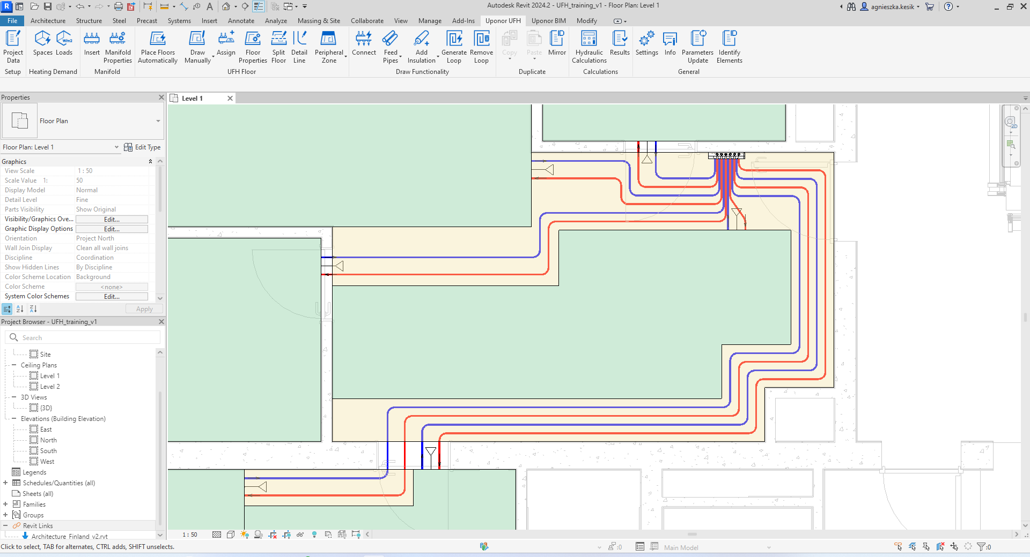Toggle Select Underlay Elements in status bar
This screenshot has height=557, width=1030.
point(913,547)
